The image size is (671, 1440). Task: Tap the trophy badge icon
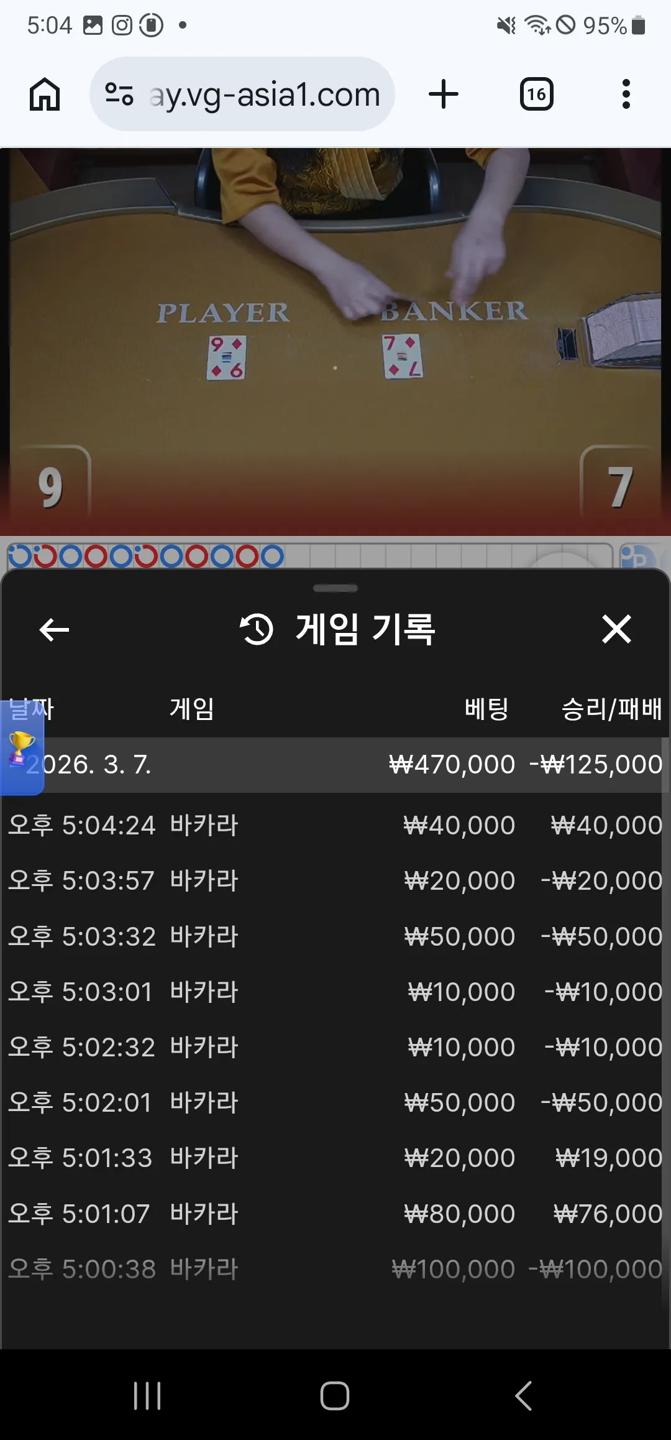click(x=22, y=747)
